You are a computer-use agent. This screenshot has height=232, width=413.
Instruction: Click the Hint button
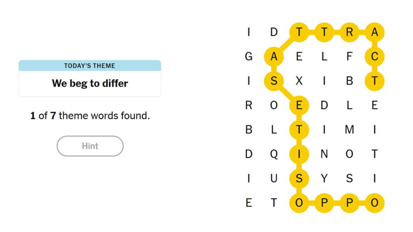point(90,146)
